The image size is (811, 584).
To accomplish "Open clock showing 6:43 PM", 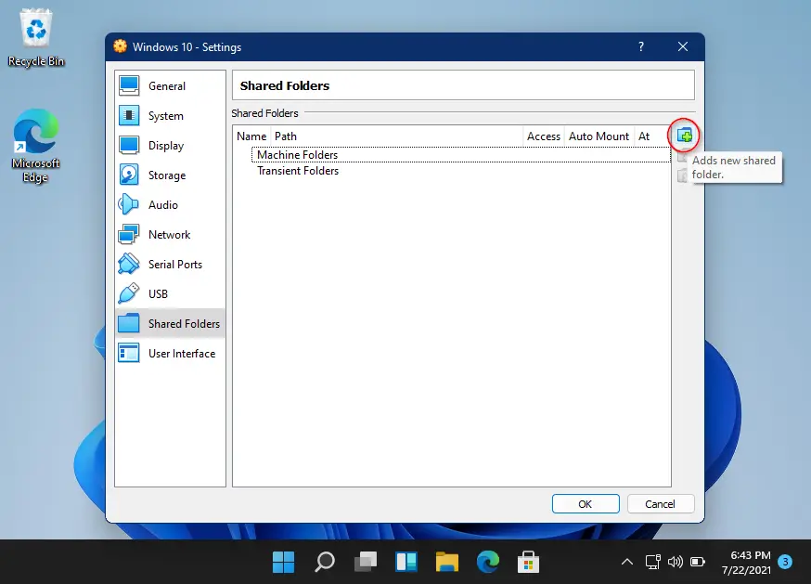I will pyautogui.click(x=746, y=563).
